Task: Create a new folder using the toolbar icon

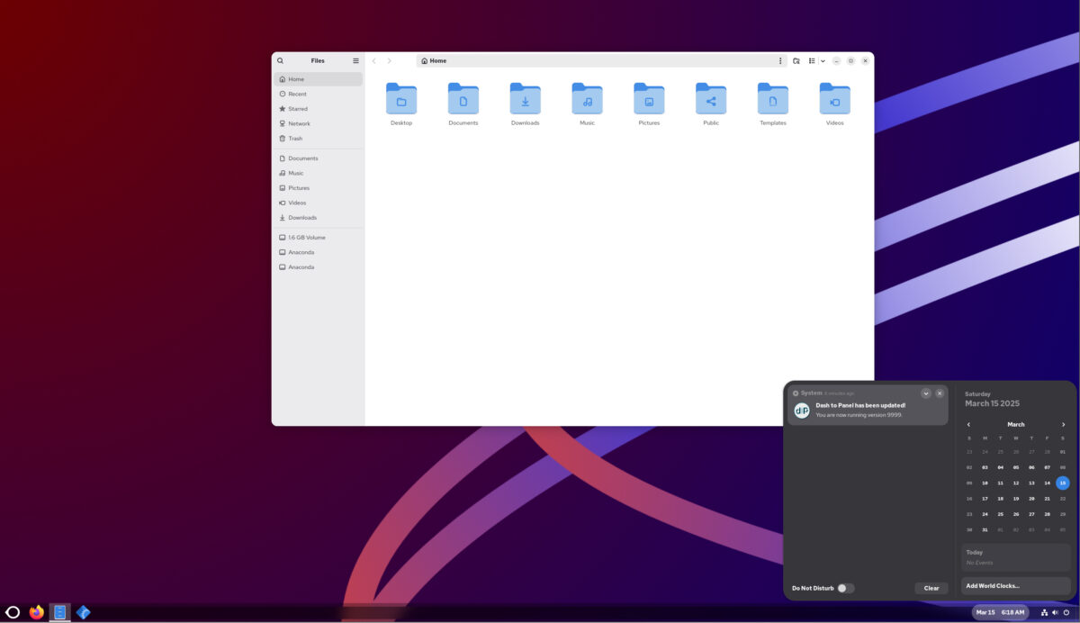Action: click(x=796, y=60)
